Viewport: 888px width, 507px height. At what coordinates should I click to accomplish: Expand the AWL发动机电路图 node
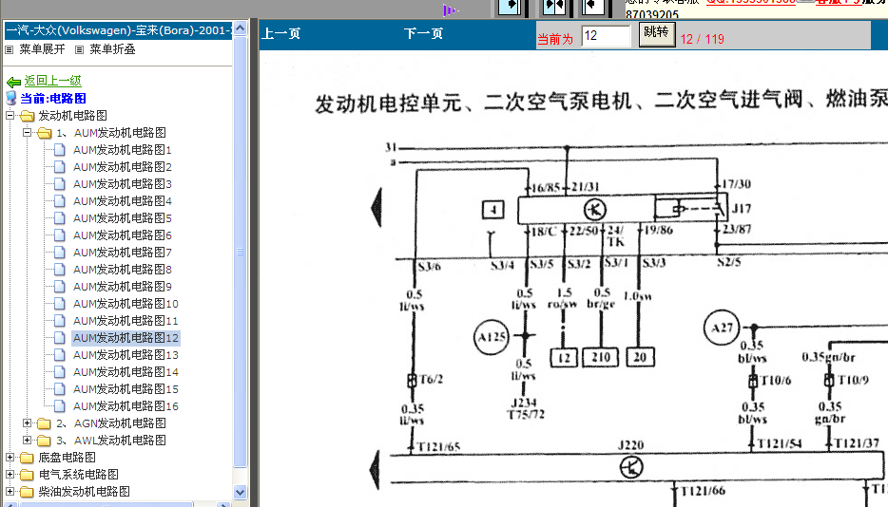pos(28,440)
